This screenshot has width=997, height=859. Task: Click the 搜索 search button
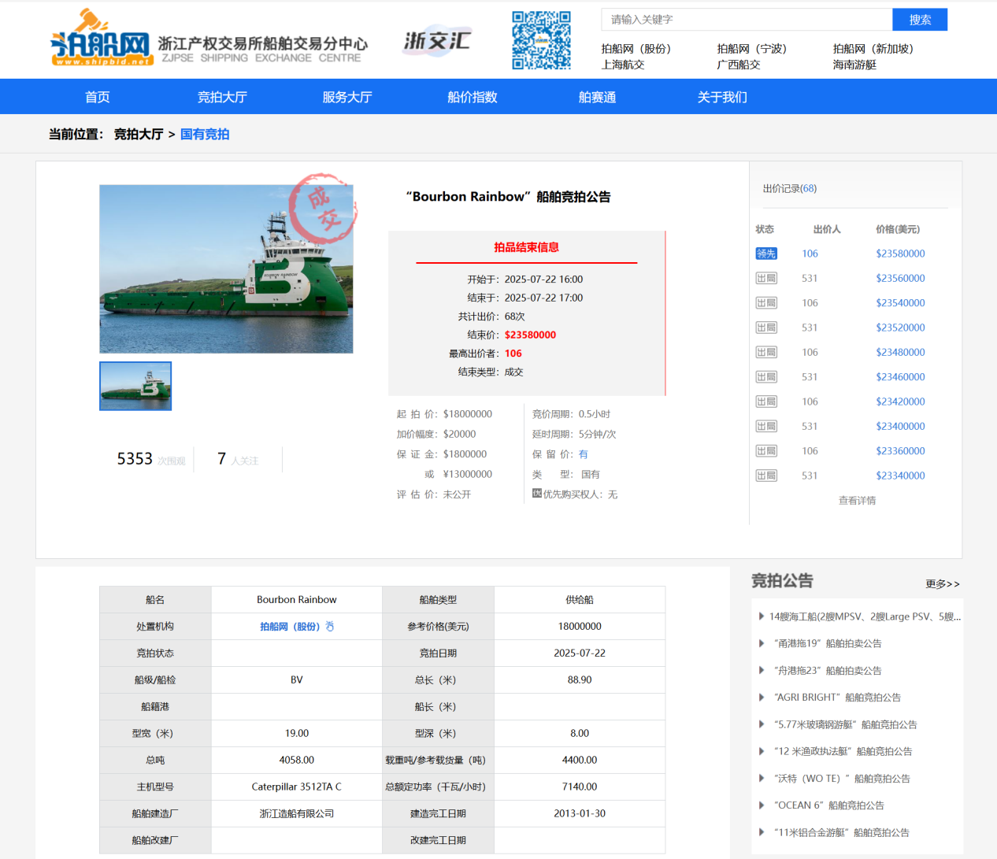tap(920, 20)
